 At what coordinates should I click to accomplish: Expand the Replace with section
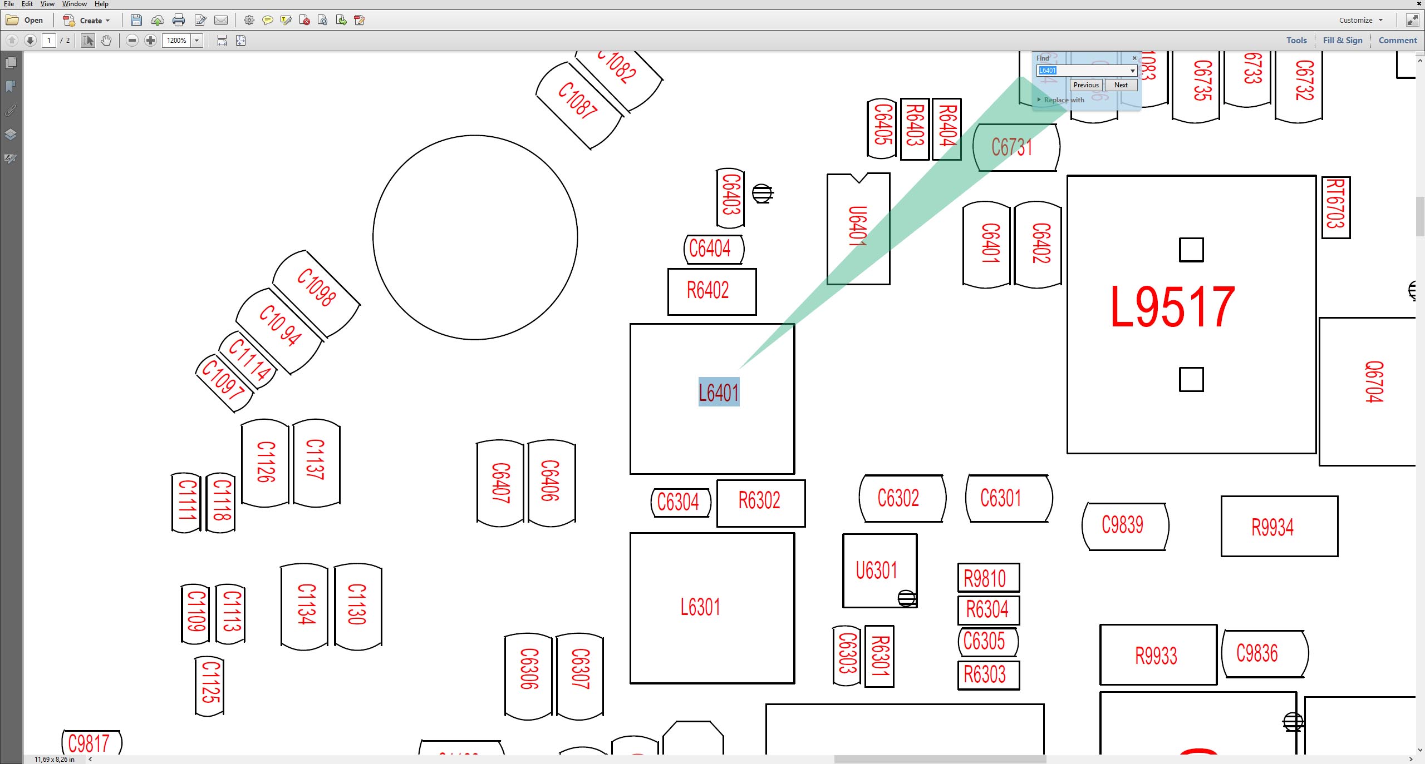click(1061, 100)
